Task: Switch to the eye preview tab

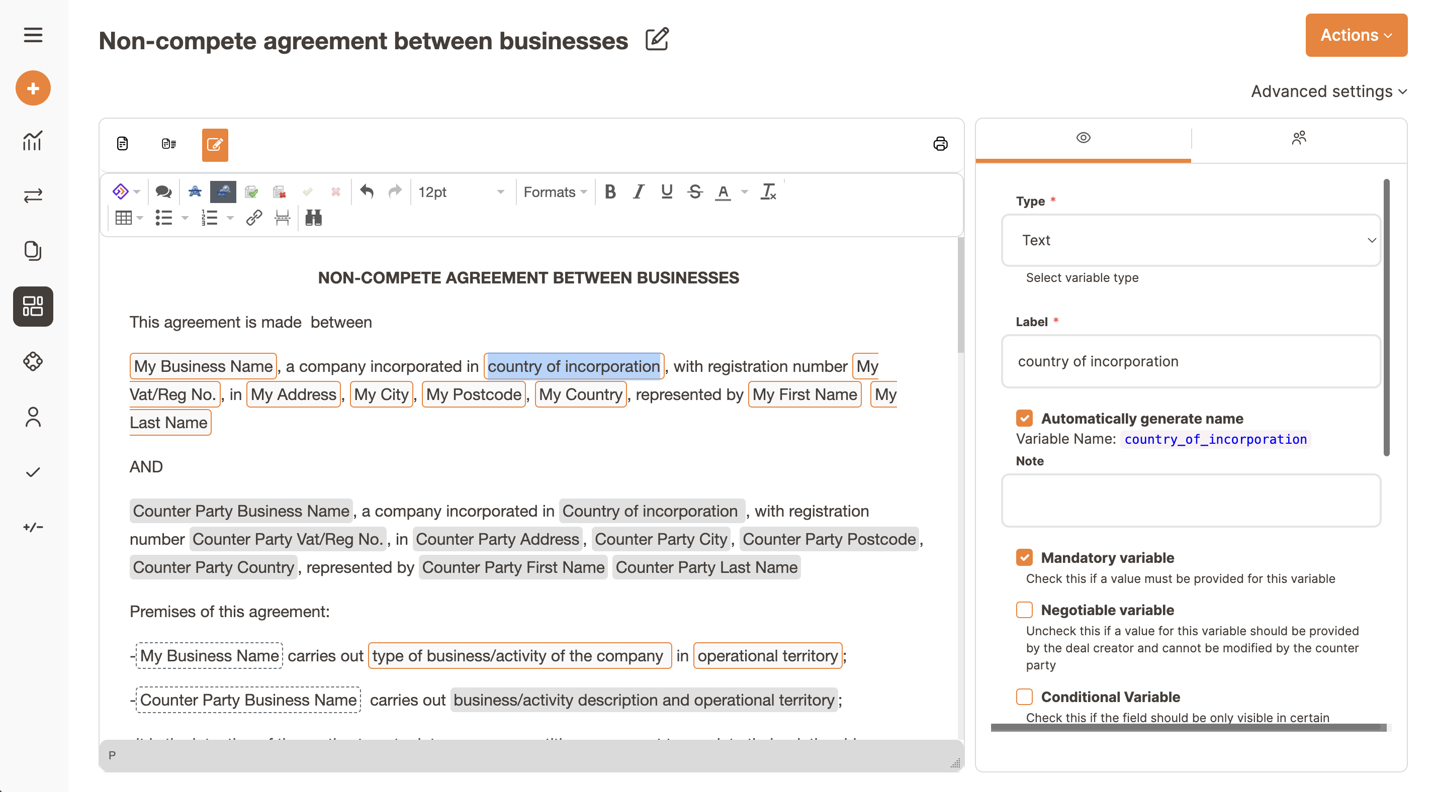Action: point(1083,138)
